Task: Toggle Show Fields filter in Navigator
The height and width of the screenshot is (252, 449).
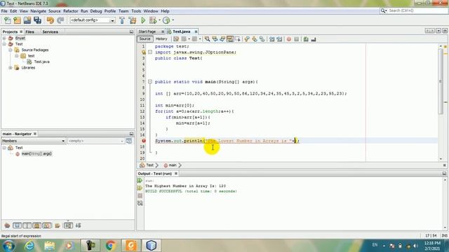Action: (17, 225)
